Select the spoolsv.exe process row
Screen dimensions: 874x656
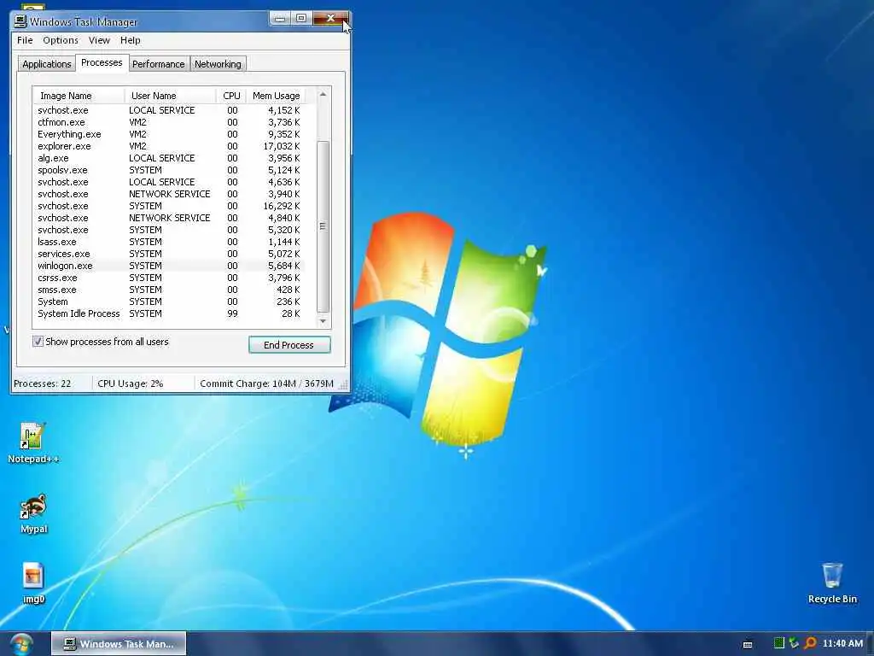(x=169, y=170)
